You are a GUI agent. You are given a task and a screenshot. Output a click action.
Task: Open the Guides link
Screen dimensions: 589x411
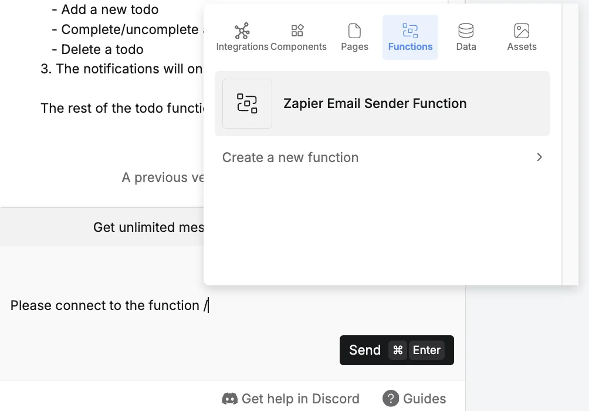[414, 399]
